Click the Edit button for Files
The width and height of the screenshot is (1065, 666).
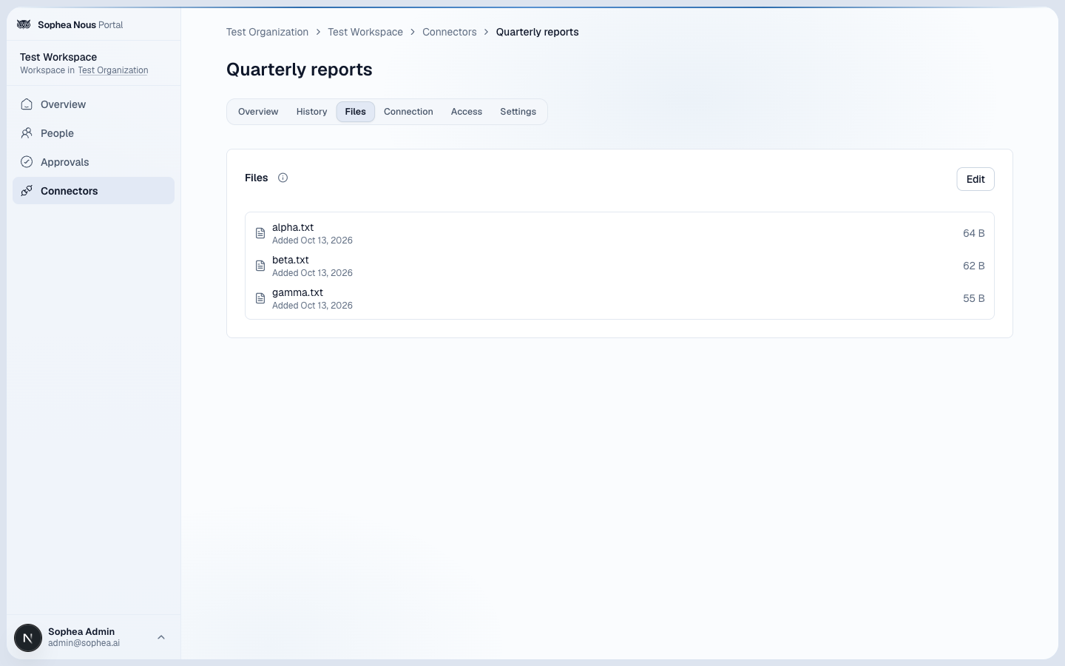976,179
